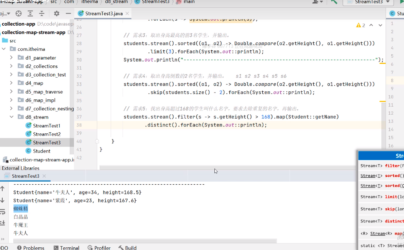
Task: Expand the d7_collection_nesting package
Action: point(11,109)
